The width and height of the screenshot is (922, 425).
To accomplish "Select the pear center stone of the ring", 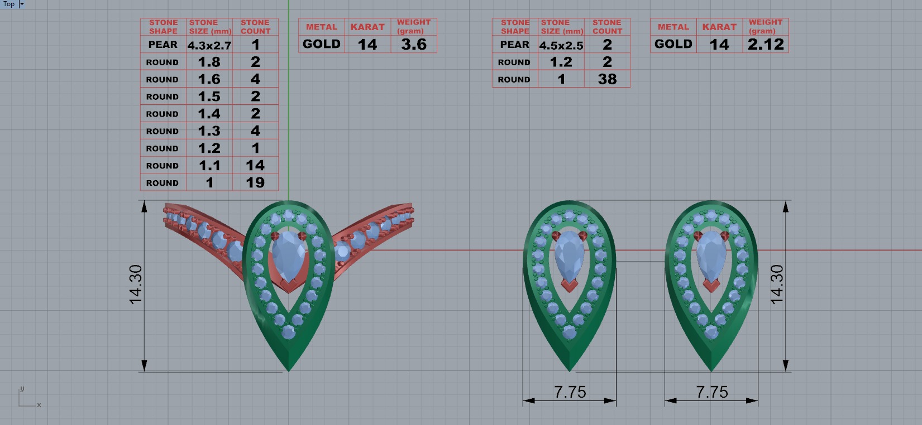I will [288, 257].
